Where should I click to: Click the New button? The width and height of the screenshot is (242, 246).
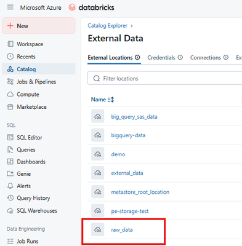(39, 26)
